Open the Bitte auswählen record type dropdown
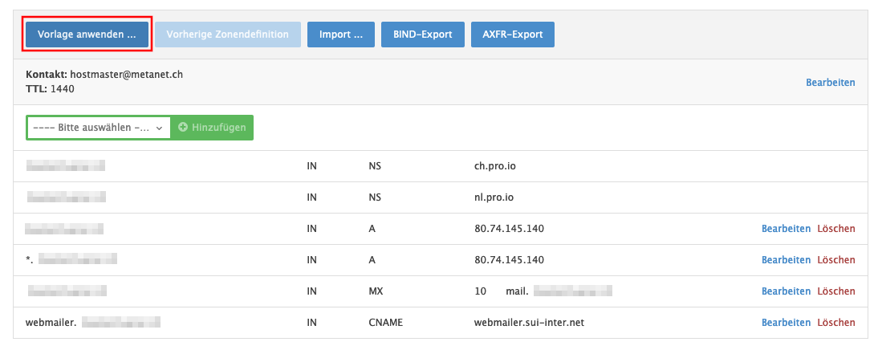 (x=99, y=128)
